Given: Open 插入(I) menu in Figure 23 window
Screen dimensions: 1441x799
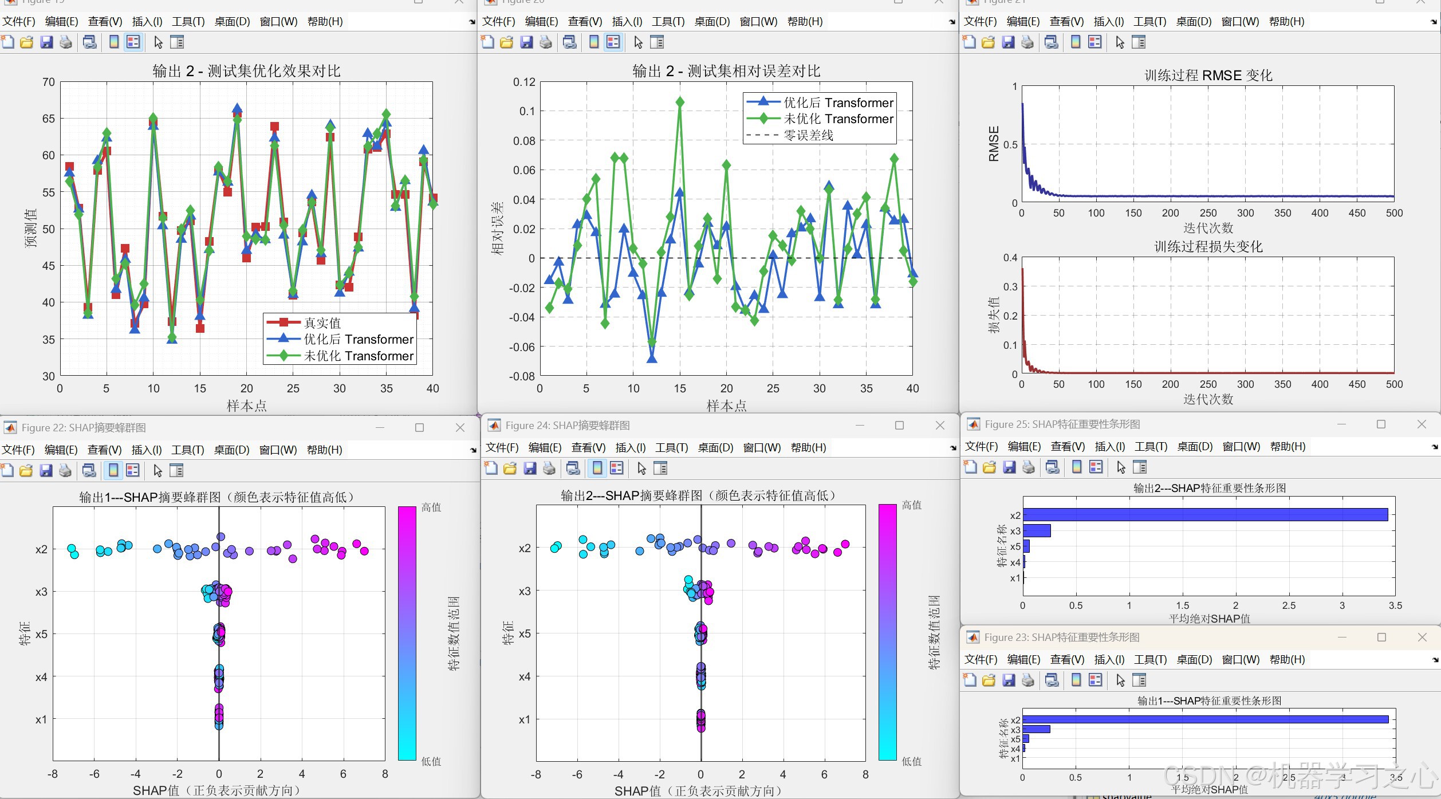Looking at the screenshot, I should [x=1109, y=660].
